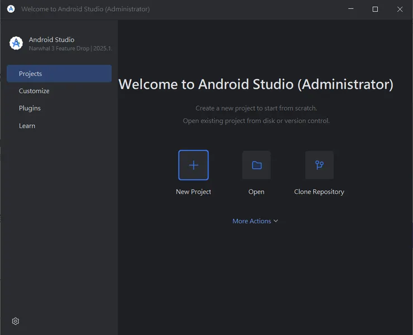Screen dimensions: 413x335
Task: Click the Clone Repository branch icon
Action: click(319, 165)
